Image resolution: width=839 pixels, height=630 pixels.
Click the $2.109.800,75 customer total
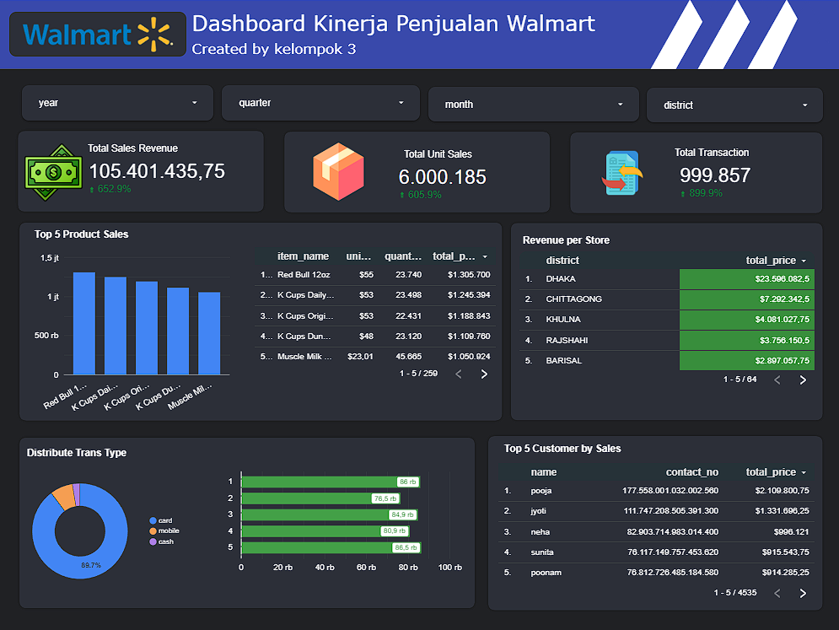[782, 491]
